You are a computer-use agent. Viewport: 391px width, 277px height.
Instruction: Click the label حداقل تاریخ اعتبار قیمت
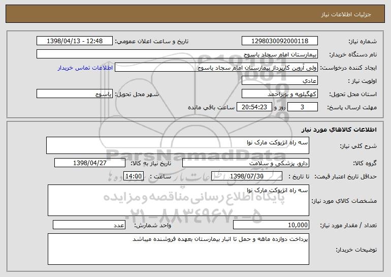[346, 177]
